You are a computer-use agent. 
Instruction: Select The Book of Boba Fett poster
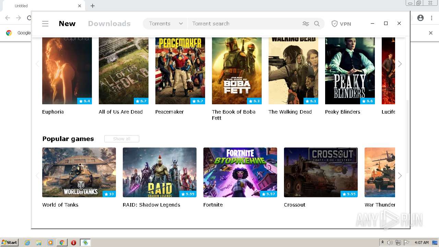[x=237, y=71]
